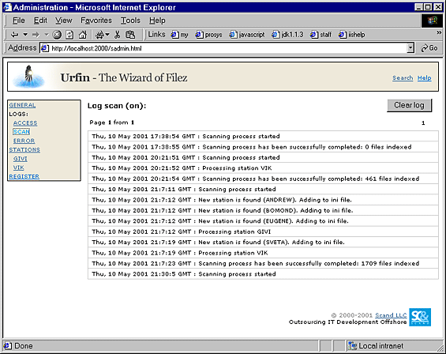Expand the Address bar dropdown arrow

410,48
